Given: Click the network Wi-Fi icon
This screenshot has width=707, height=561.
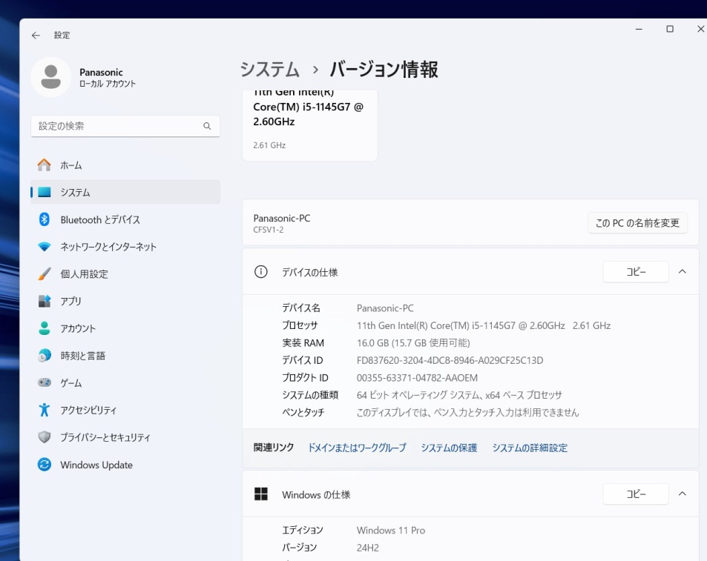Looking at the screenshot, I should [45, 247].
